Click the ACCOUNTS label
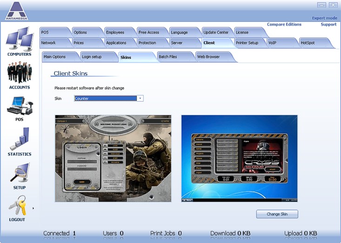The image size is (341, 243). click(x=20, y=87)
